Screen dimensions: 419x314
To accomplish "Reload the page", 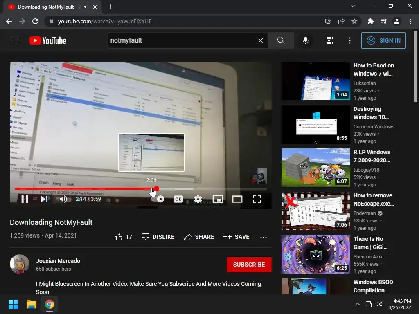I will 35,21.
